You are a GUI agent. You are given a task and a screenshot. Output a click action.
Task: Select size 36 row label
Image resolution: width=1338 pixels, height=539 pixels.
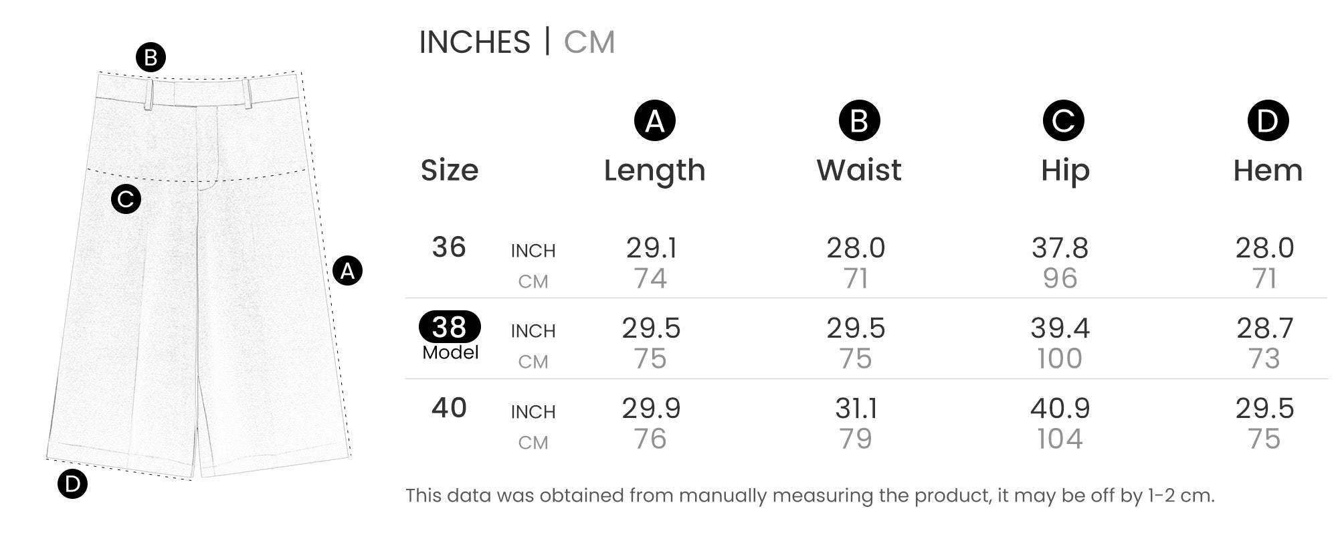point(449,247)
